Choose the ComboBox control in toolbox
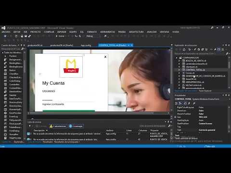Screen dimensions: 231x173 click(x=13, y=85)
